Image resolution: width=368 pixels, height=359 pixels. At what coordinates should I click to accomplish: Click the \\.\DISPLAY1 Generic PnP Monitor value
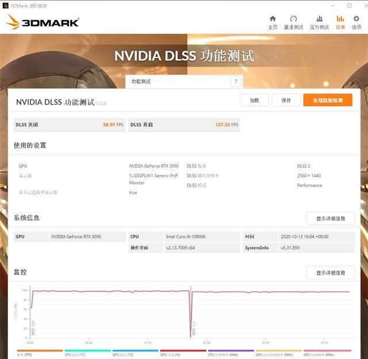tap(154, 179)
